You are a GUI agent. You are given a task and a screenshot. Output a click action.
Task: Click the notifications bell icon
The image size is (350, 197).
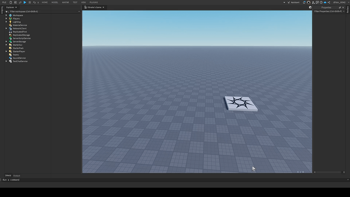pyautogui.click(x=304, y=2)
